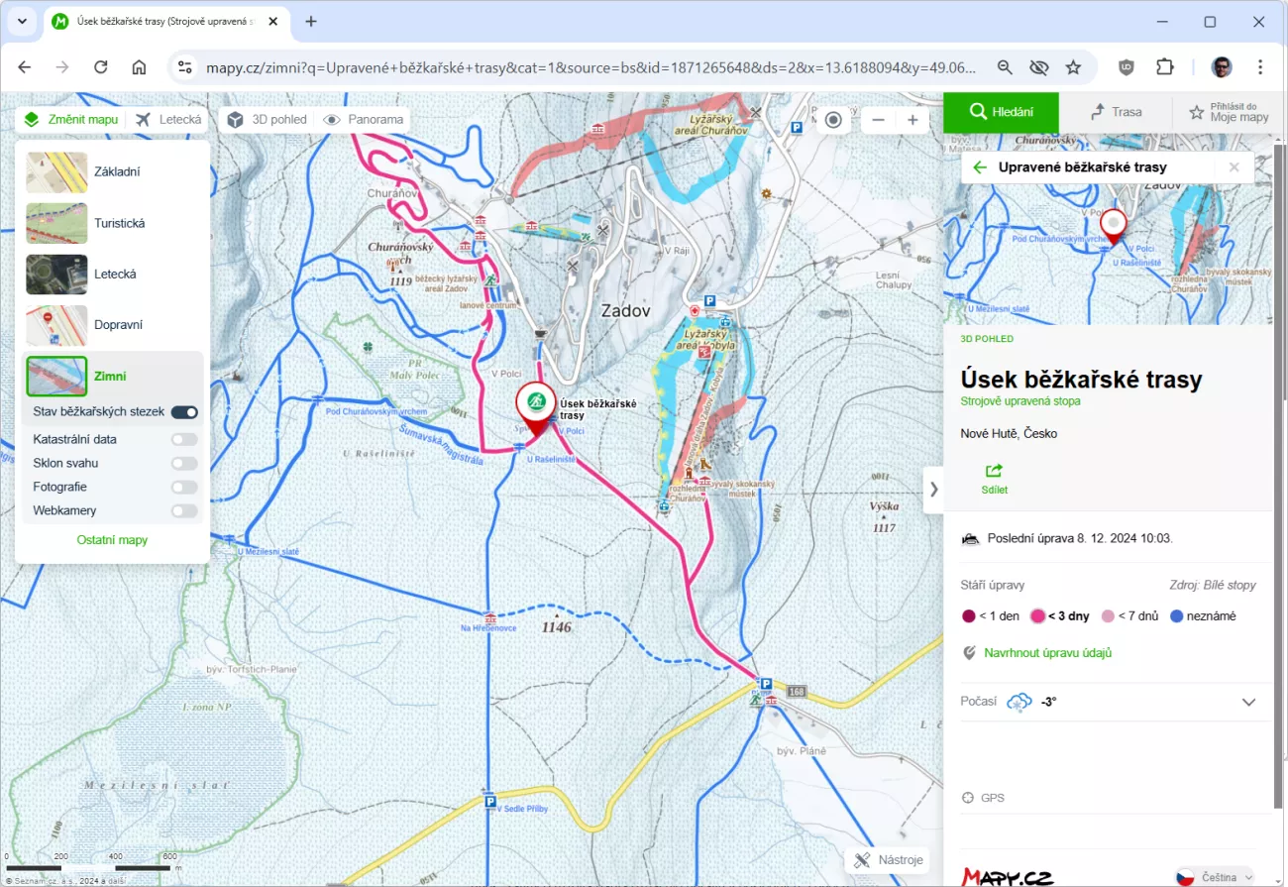The image size is (1288, 887).
Task: Collapse the right side panel
Action: (x=932, y=489)
